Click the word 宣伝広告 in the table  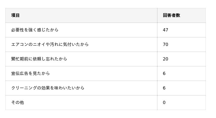click(x=20, y=73)
